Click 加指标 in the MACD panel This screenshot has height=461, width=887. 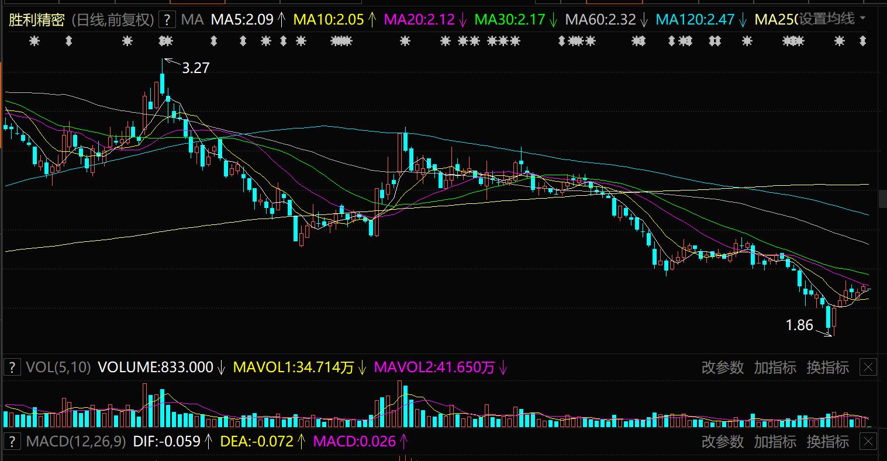click(775, 441)
